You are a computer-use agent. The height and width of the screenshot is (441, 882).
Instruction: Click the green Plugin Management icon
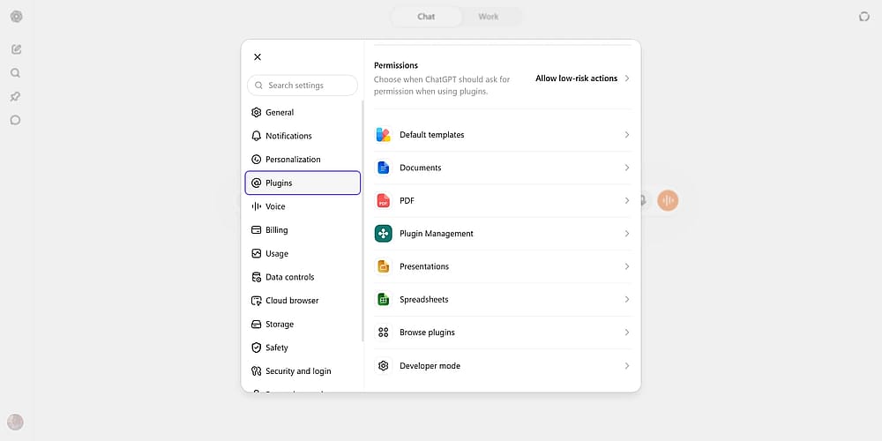tap(383, 234)
